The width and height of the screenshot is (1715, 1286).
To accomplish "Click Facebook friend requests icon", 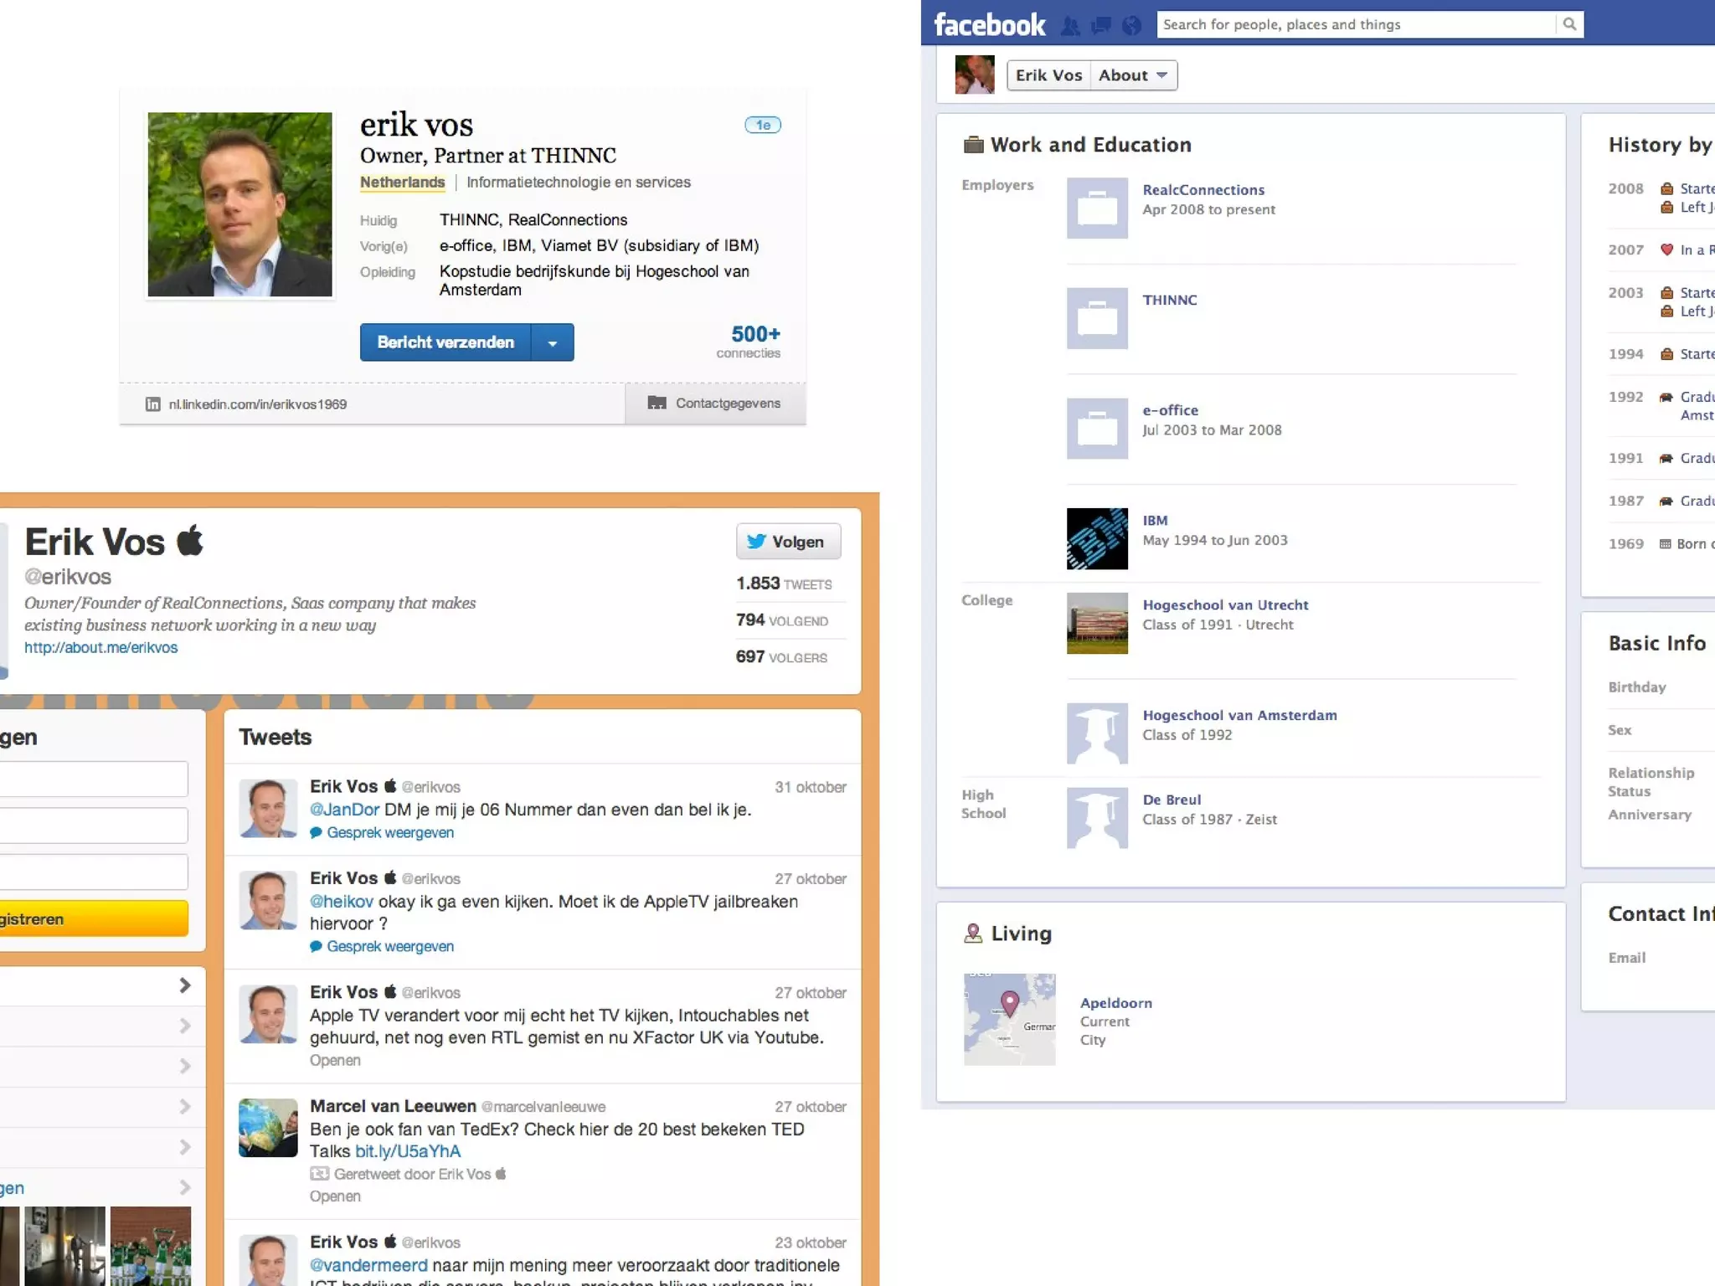I will pyautogui.click(x=1070, y=26).
